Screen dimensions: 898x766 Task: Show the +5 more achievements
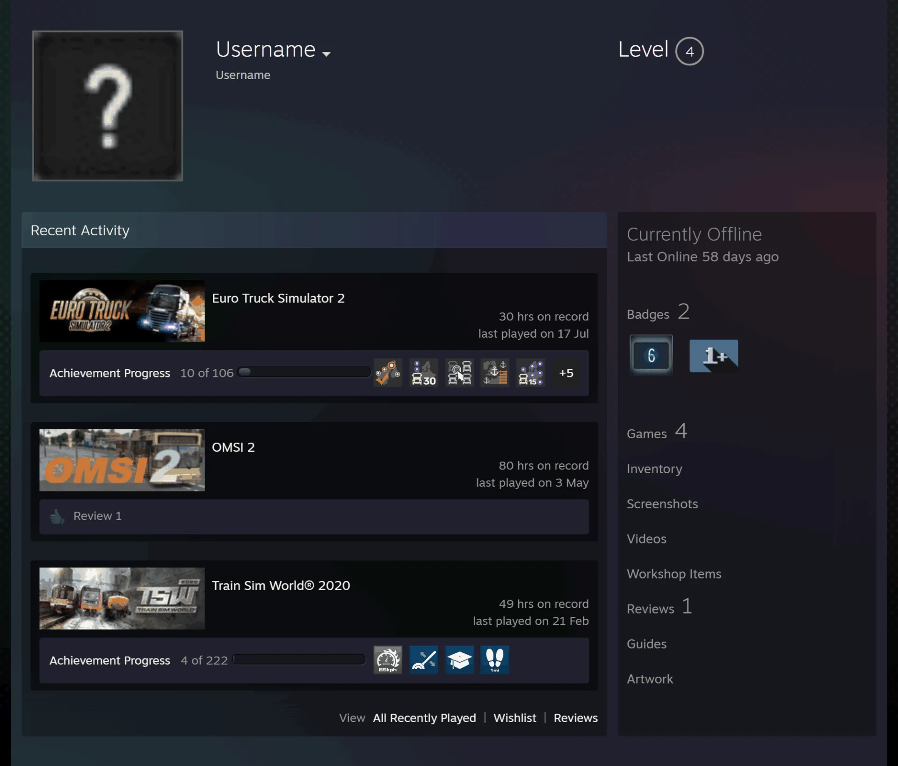click(x=566, y=373)
